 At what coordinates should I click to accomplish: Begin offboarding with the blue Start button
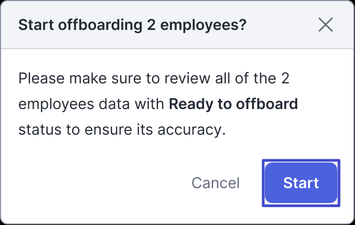(x=301, y=183)
